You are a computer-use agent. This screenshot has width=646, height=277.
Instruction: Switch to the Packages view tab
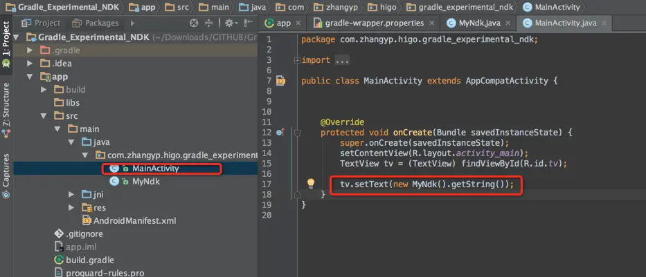point(95,23)
